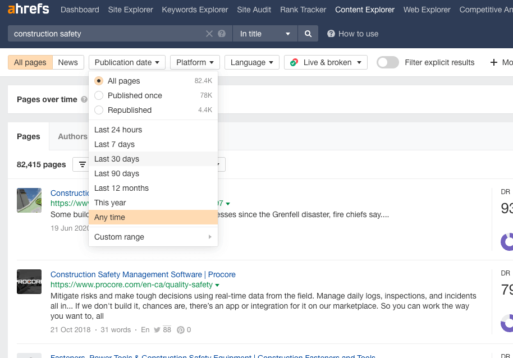Screen dimensions: 513x358
Task: Click the Twitter share count icon
Action: (157, 330)
